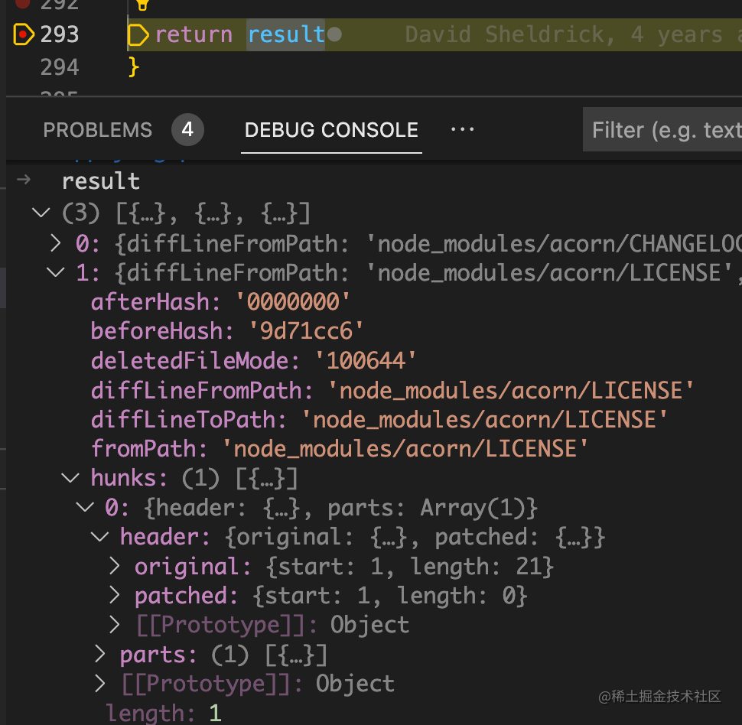
Task: Click the David Sheldrick blame annotation
Action: [573, 35]
